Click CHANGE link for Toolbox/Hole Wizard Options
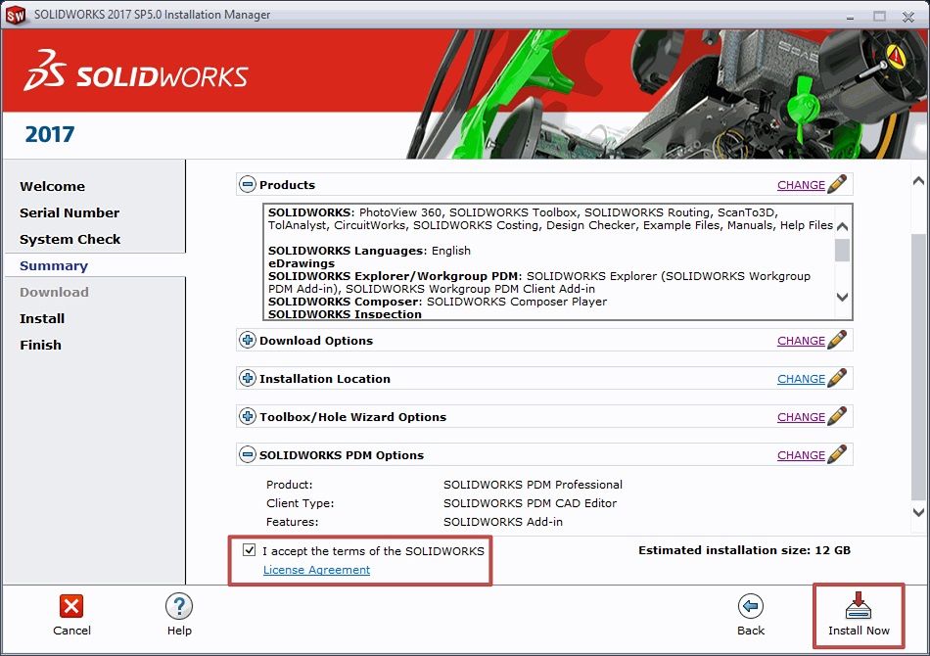The height and width of the screenshot is (656, 930). point(801,417)
